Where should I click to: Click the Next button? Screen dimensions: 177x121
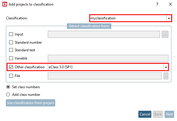tap(169, 114)
